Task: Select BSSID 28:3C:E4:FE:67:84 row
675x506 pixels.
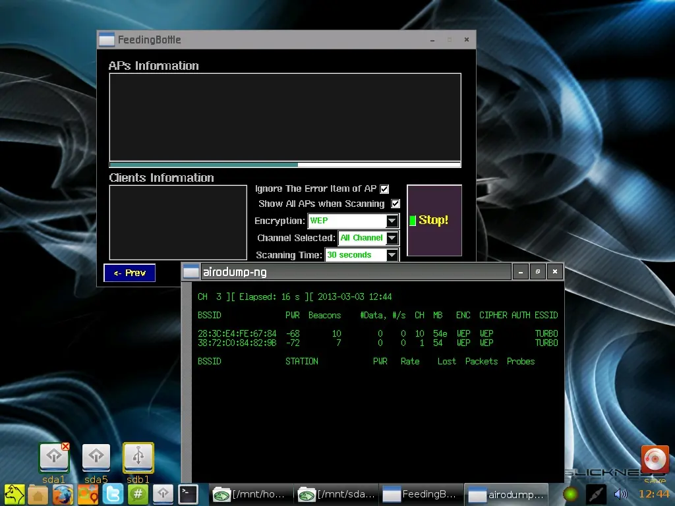Action: (x=378, y=333)
